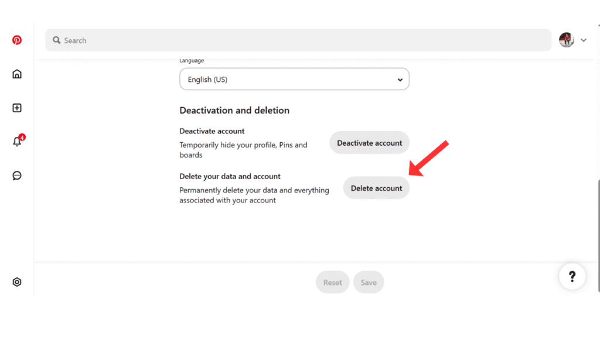
Task: Open the help question mark button
Action: (572, 277)
